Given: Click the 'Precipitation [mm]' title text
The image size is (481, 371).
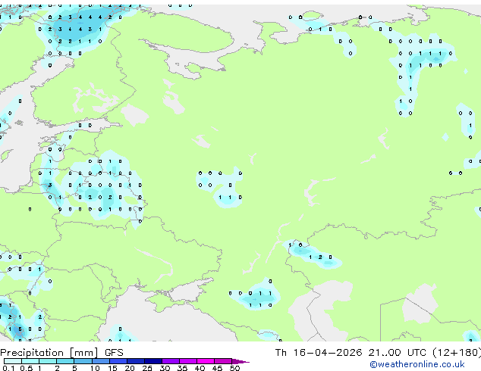Looking at the screenshot, I should pyautogui.click(x=49, y=353).
